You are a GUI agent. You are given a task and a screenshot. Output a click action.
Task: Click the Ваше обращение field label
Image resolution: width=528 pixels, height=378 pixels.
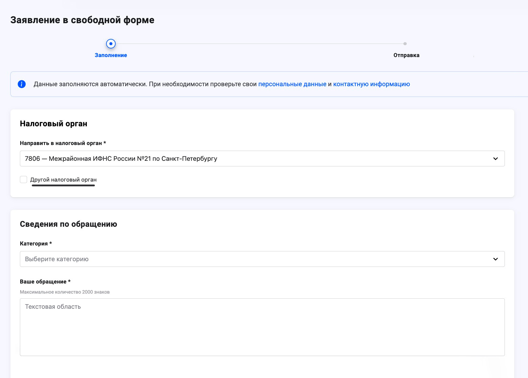point(45,282)
